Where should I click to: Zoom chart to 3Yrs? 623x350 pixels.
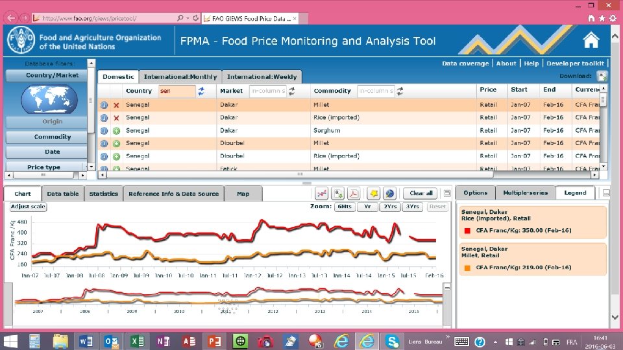pos(413,207)
